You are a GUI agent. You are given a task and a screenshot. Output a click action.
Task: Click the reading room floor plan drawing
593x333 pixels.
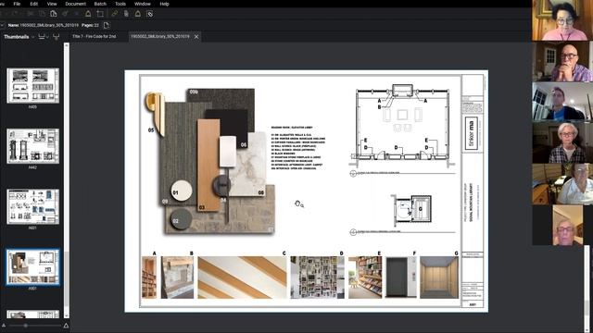tap(402, 127)
